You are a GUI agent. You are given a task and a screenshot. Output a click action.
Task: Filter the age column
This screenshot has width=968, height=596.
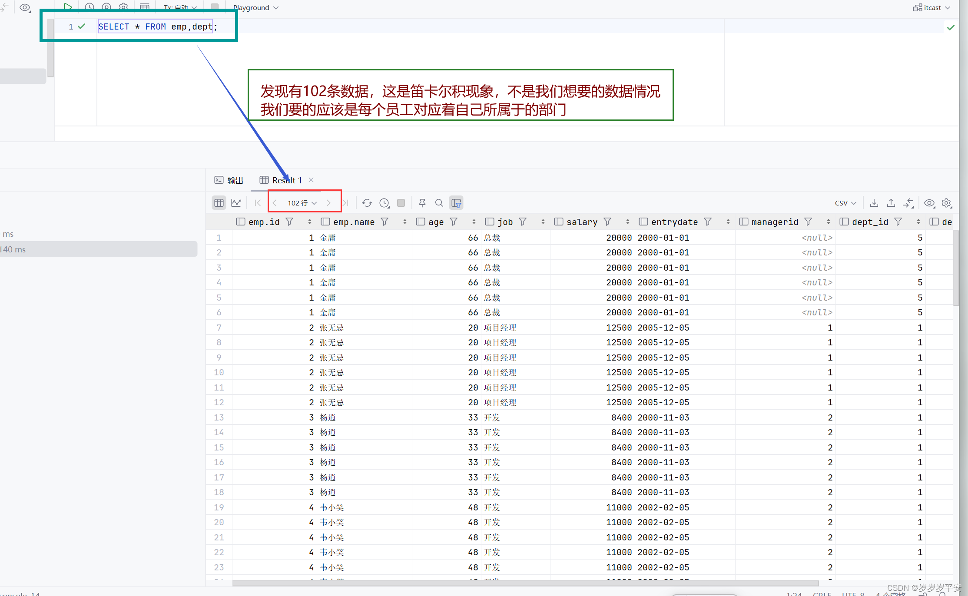tap(454, 222)
